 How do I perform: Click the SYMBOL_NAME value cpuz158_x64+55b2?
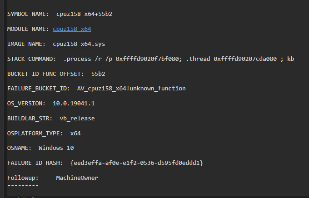tap(84, 14)
